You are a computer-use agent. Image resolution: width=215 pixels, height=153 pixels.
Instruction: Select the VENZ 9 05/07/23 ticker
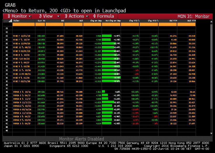[x=22, y=51]
